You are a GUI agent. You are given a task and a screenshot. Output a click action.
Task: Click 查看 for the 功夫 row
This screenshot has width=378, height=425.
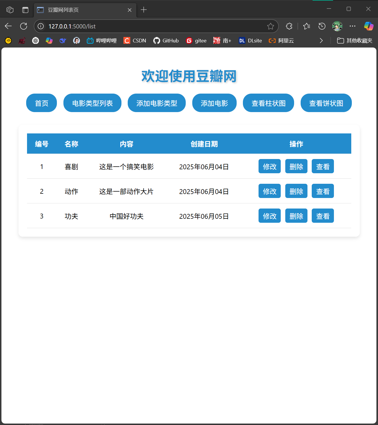coord(323,216)
